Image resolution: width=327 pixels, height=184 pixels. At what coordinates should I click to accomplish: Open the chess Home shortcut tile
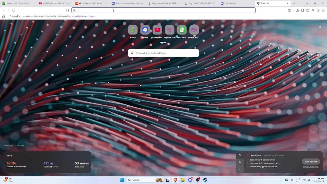(x=133, y=30)
